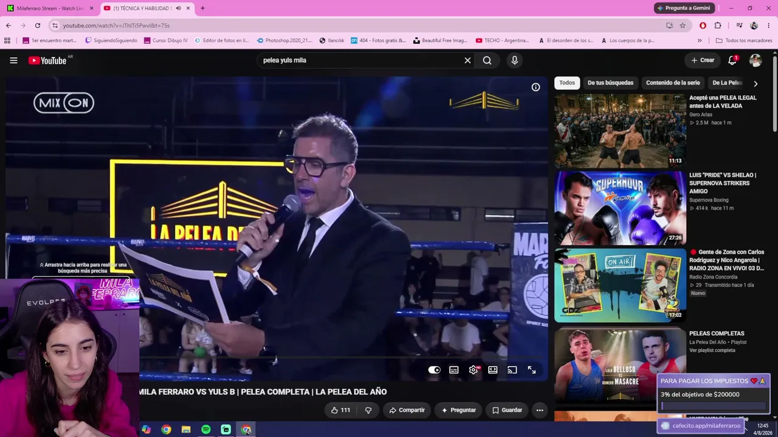Open site information icon in the address bar

coord(55,25)
